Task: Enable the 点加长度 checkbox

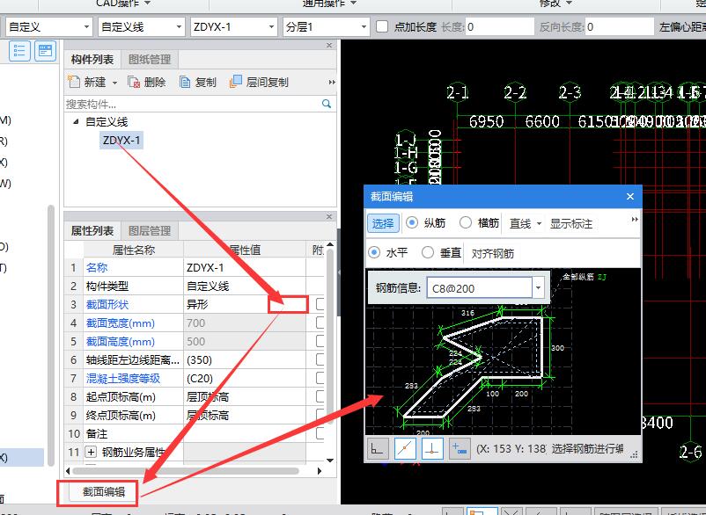Action: [382, 26]
